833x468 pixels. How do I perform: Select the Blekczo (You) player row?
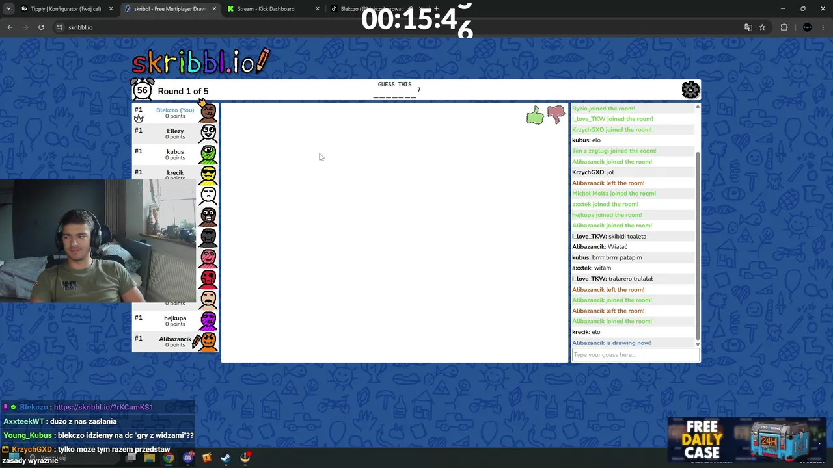click(175, 112)
